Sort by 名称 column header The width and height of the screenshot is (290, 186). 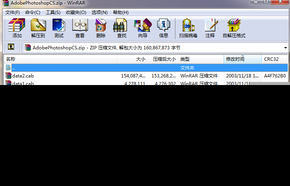(x=61, y=59)
